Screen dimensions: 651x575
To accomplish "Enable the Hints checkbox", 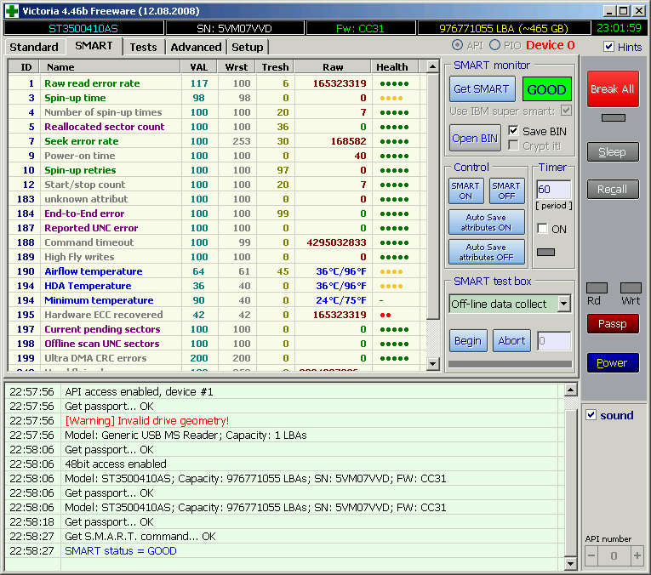I will tap(608, 47).
